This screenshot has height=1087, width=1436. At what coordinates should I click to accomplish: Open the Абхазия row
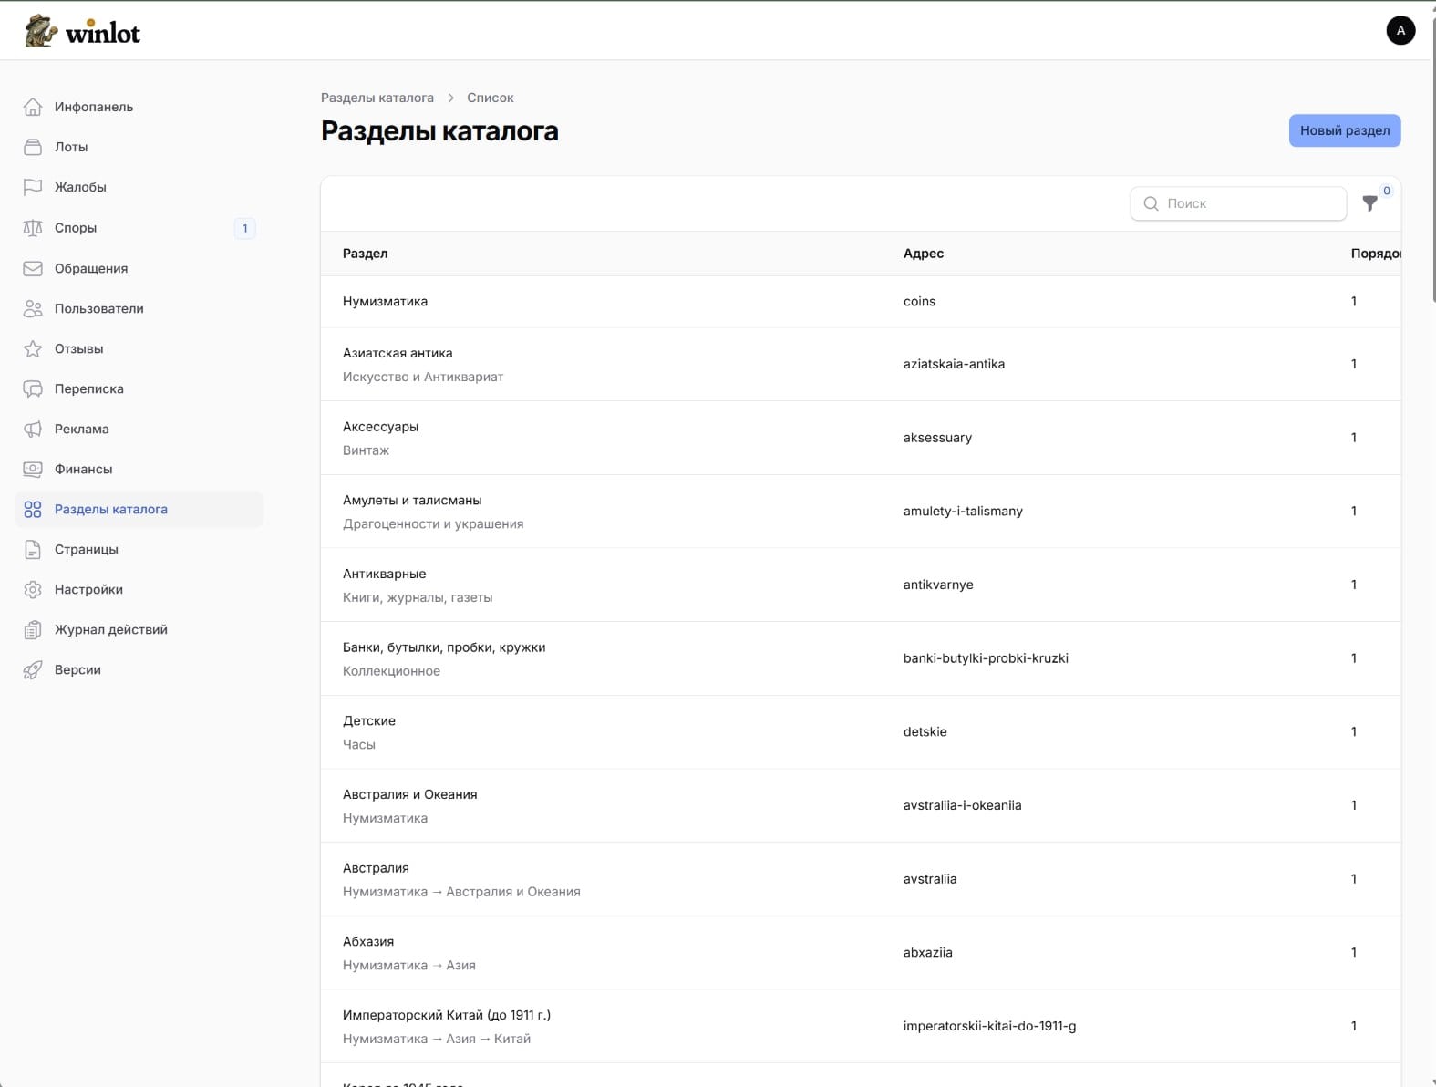[x=861, y=953]
